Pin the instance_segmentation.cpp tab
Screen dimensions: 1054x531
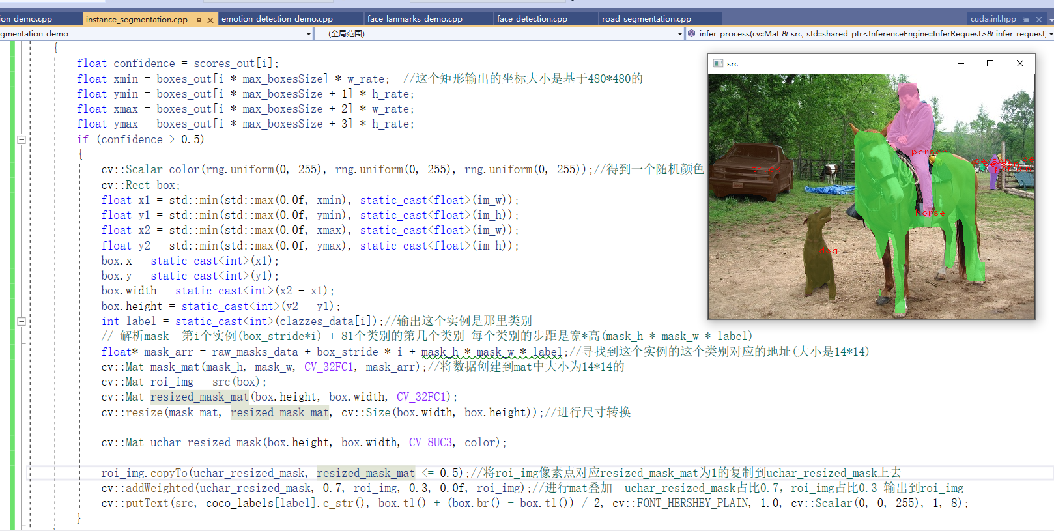(199, 20)
